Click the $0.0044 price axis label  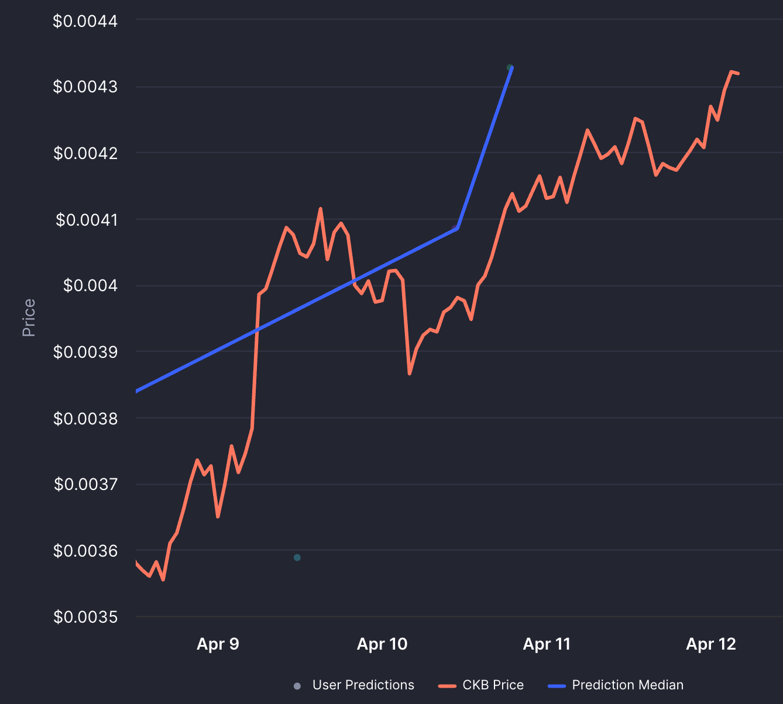[85, 21]
